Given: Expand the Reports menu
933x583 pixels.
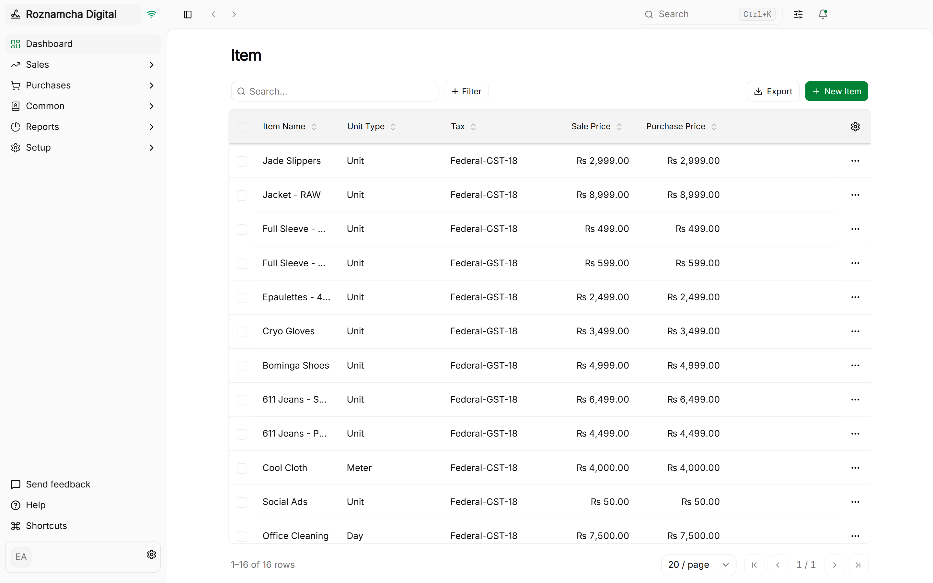Looking at the screenshot, I should click(83, 127).
